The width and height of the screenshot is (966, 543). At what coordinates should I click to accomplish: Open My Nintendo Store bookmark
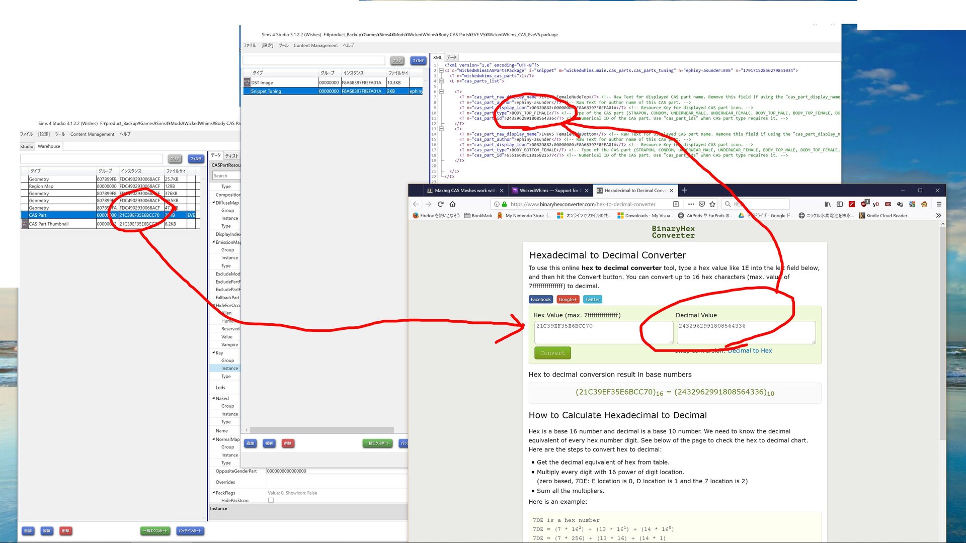coord(524,216)
